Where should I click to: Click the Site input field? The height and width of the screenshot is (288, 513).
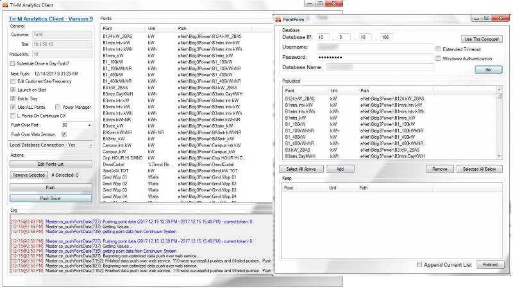click(x=62, y=44)
